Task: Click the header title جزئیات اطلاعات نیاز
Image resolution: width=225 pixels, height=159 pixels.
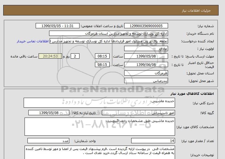Action: (x=196, y=11)
